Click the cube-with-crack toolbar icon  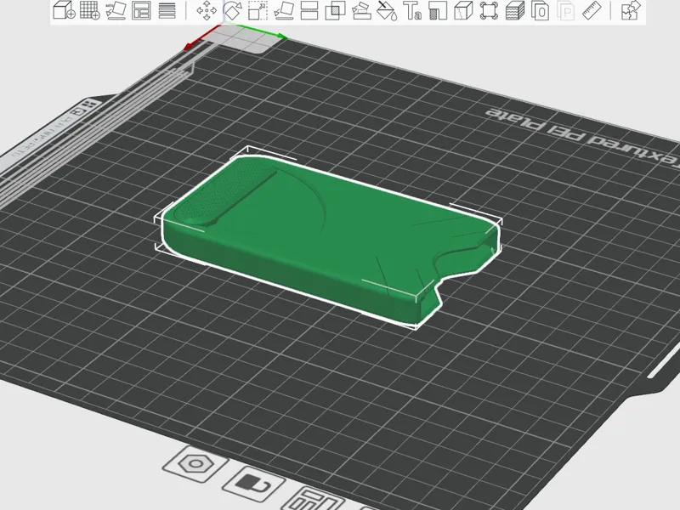[463, 10]
